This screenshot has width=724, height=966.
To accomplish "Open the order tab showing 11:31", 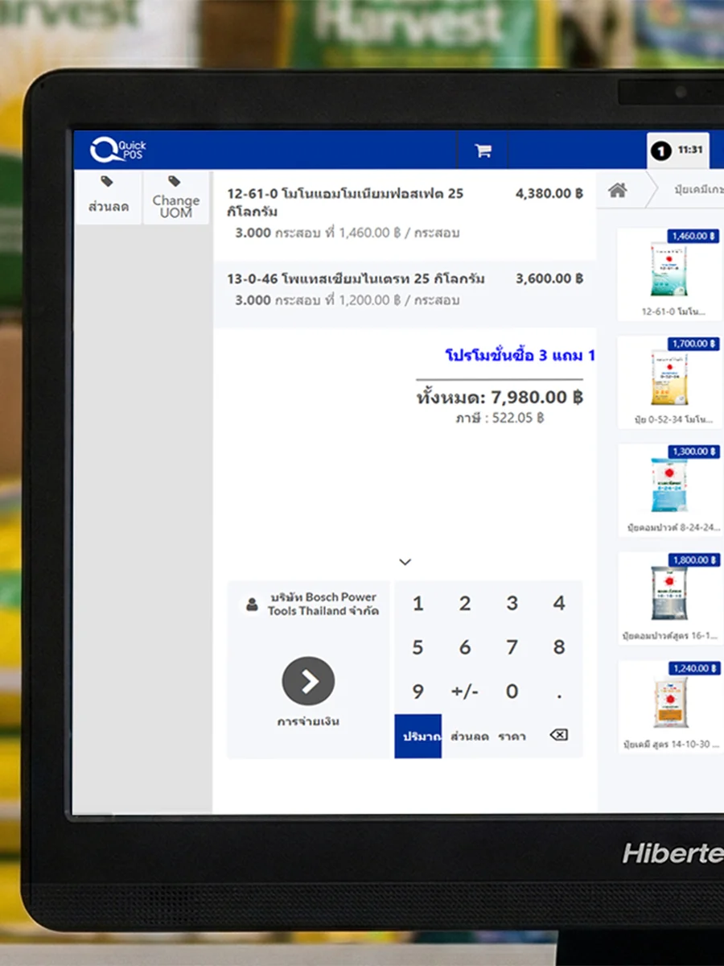I will (x=678, y=151).
